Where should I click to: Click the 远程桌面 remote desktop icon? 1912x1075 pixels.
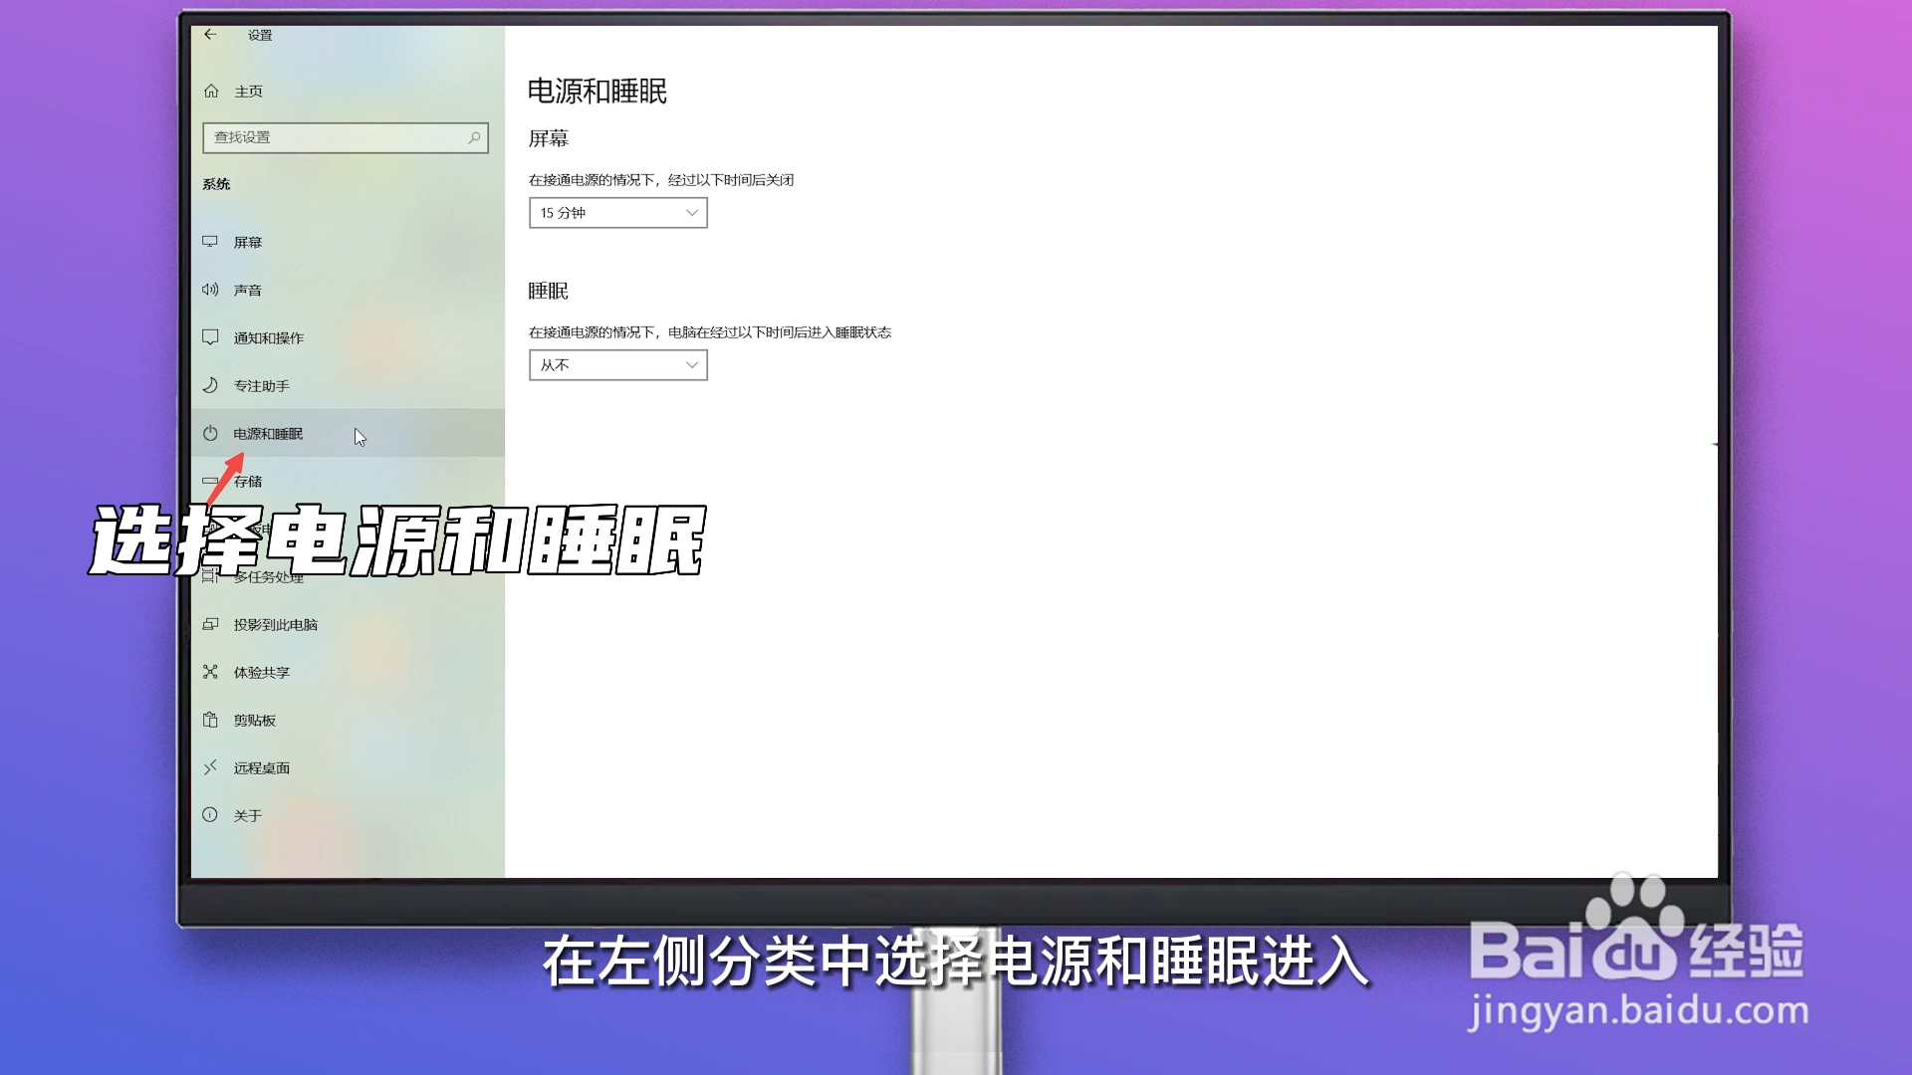tap(210, 767)
